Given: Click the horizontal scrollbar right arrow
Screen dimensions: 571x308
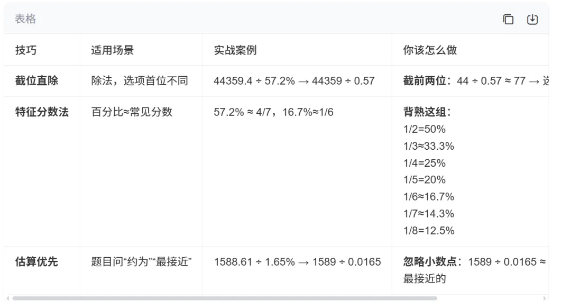Looking at the screenshot, I should (x=545, y=298).
